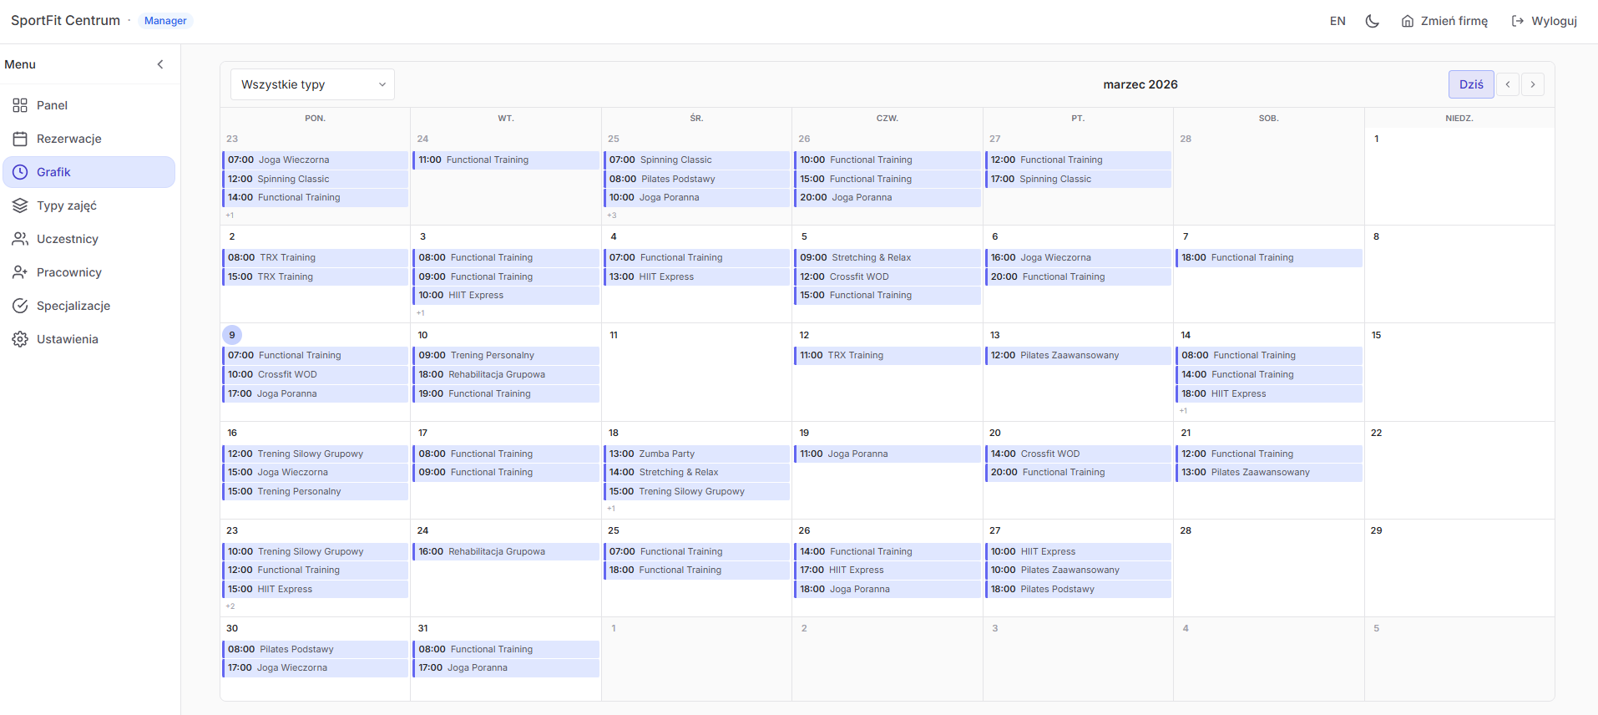Expand hidden events via +3 on February 25
Screen dimensions: 1598x715
click(x=612, y=216)
